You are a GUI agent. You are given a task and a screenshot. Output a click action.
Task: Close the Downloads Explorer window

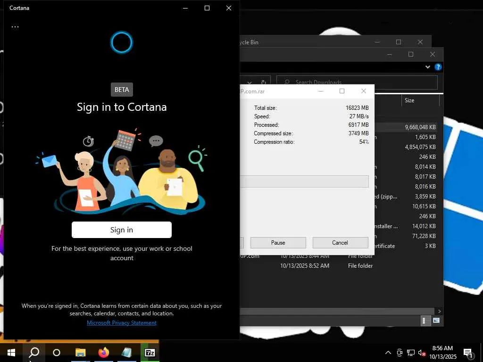pos(433,55)
